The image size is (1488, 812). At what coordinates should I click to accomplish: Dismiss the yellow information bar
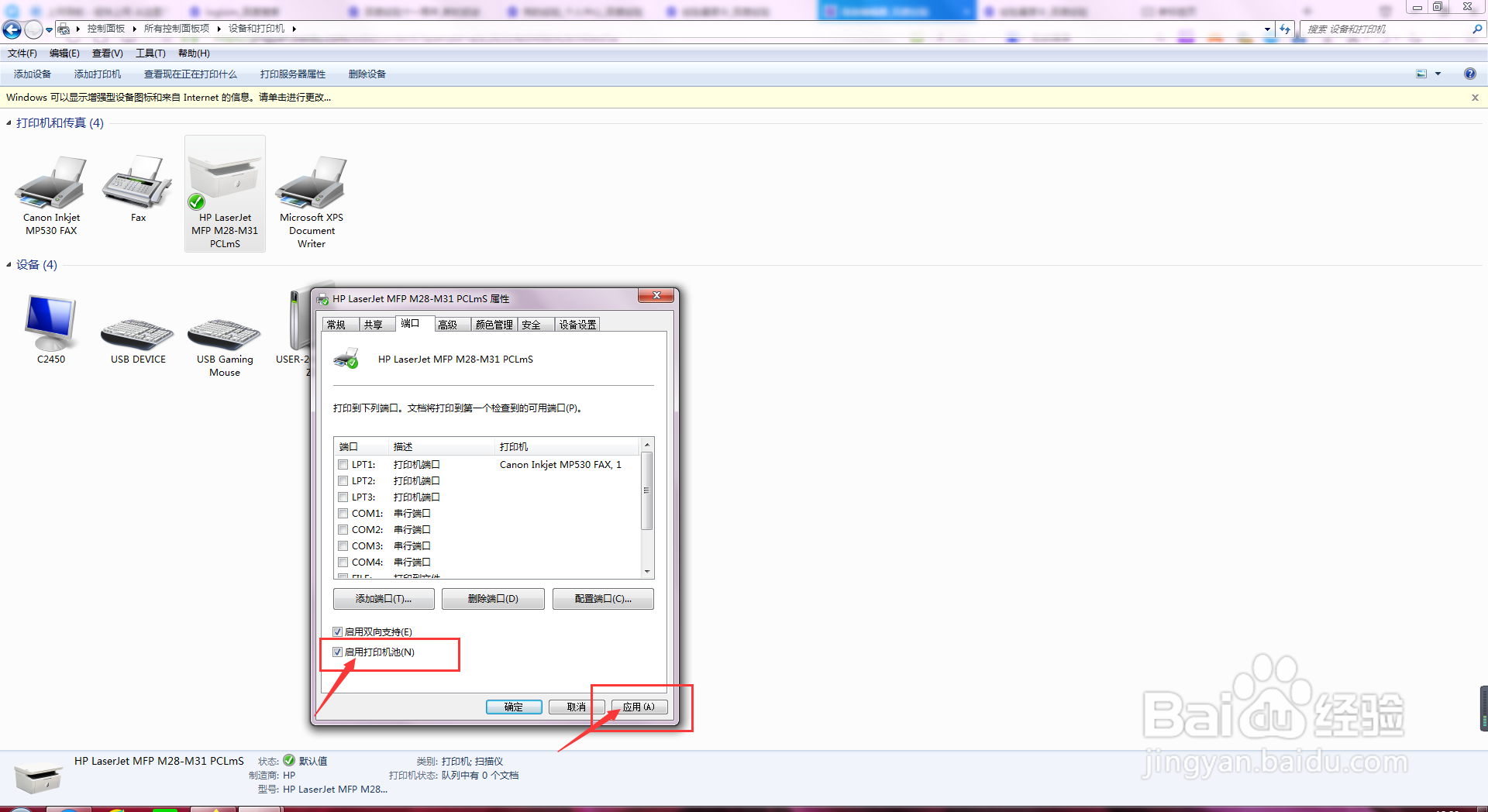point(1475,98)
